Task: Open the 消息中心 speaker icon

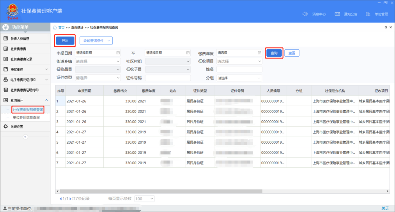Action: pyautogui.click(x=305, y=14)
